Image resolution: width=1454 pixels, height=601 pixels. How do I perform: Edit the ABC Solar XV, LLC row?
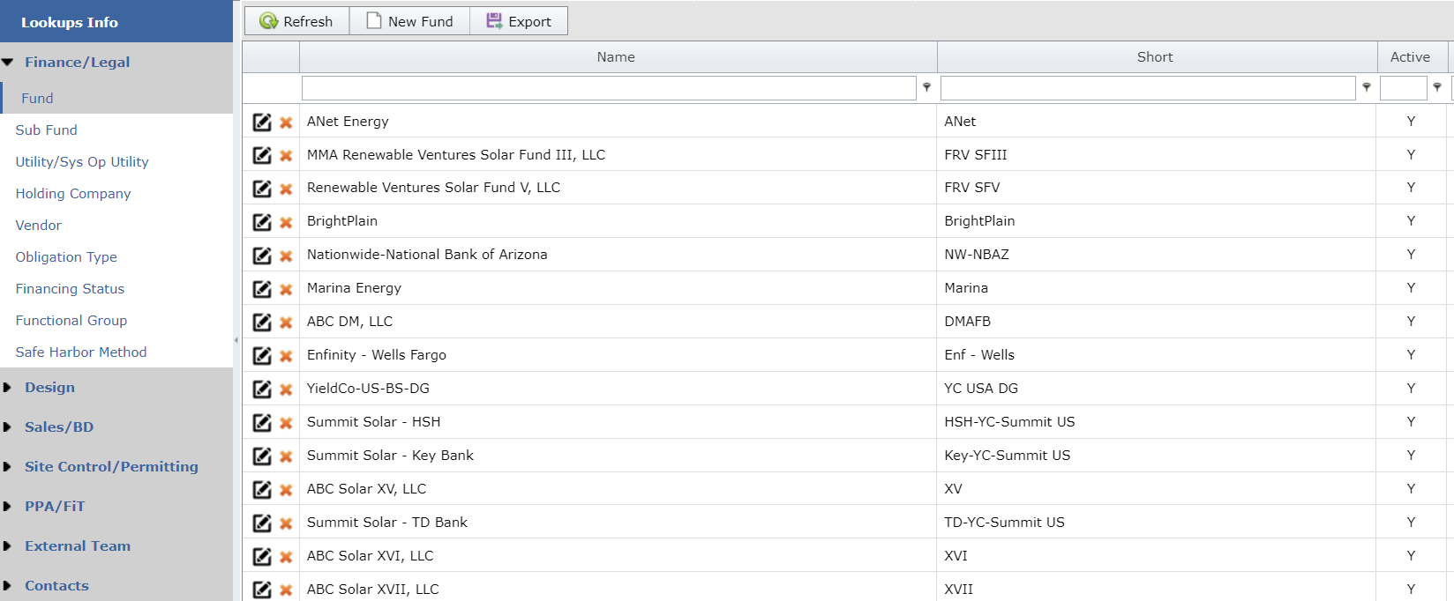tap(262, 490)
